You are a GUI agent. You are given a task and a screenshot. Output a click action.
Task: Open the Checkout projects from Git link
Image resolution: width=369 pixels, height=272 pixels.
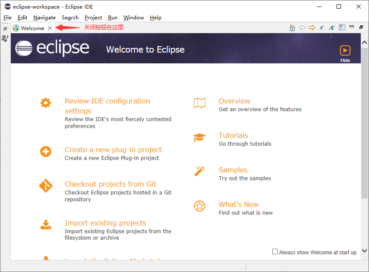[110, 184]
